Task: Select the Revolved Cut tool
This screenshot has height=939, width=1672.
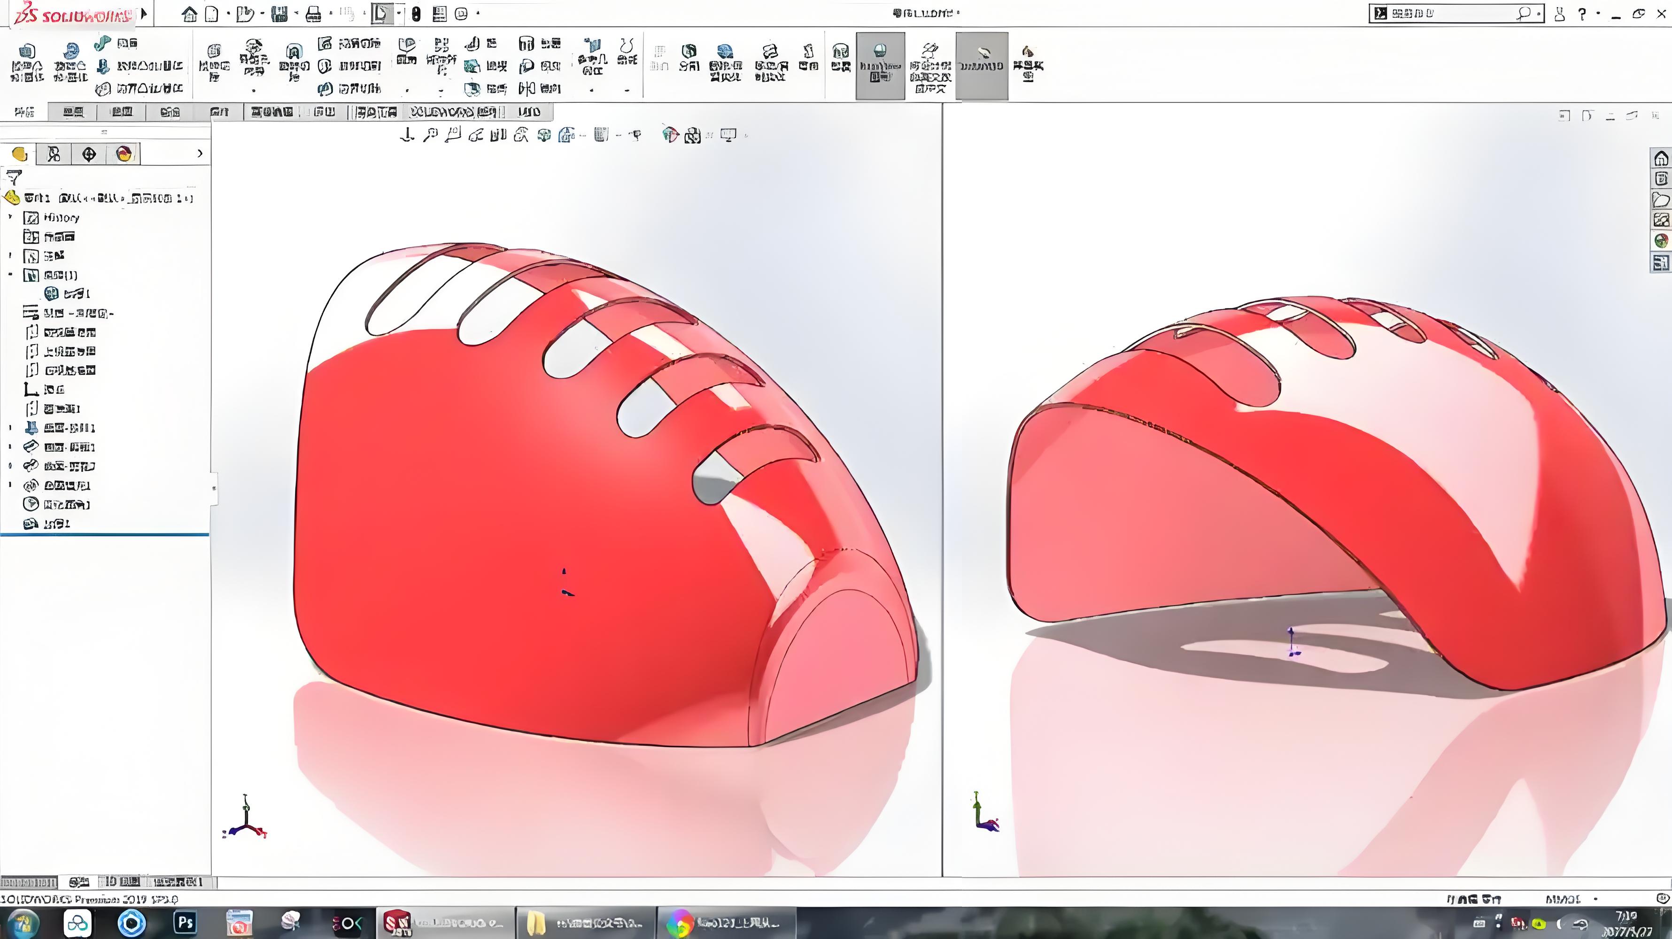Action: pyautogui.click(x=294, y=63)
